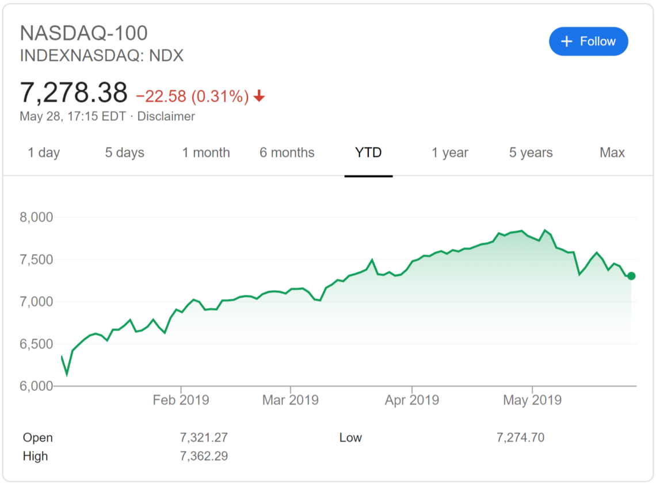Switch to the 5 days view
This screenshot has width=656, height=484.
(124, 152)
